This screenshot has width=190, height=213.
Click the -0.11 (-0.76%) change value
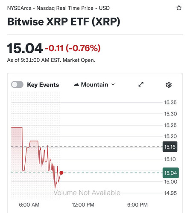tap(73, 48)
